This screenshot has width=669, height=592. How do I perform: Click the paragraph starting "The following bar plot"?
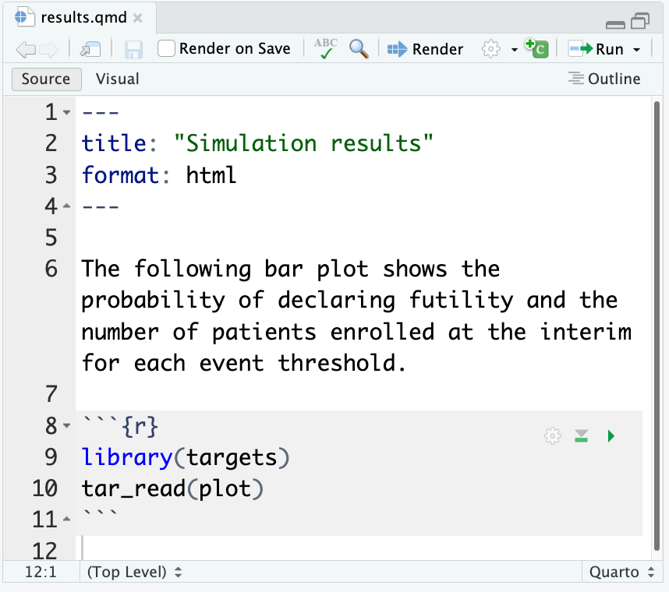tap(356, 315)
